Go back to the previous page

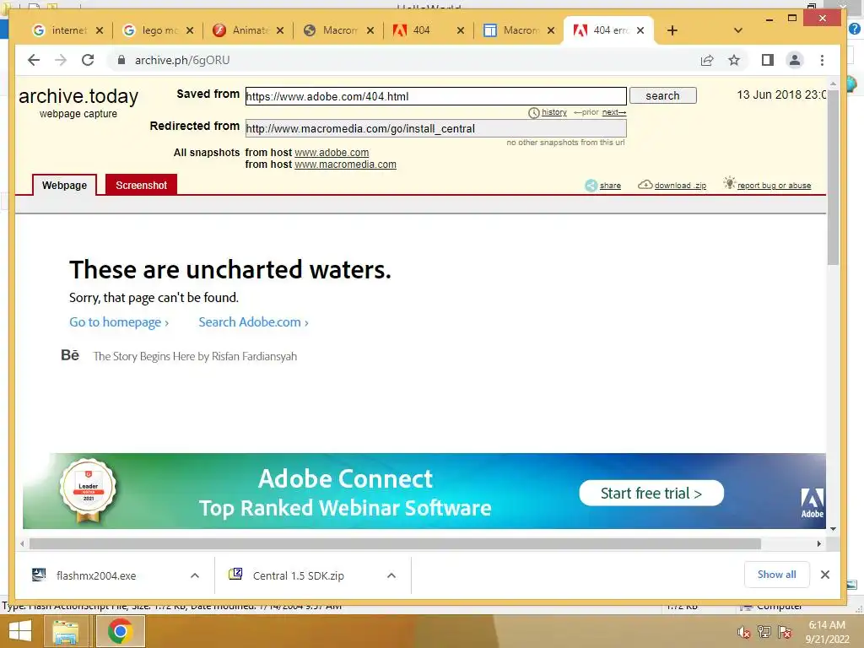coord(34,60)
